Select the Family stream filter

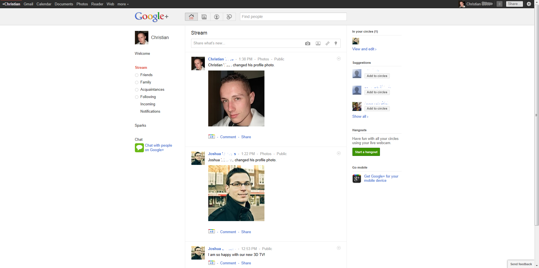click(146, 82)
